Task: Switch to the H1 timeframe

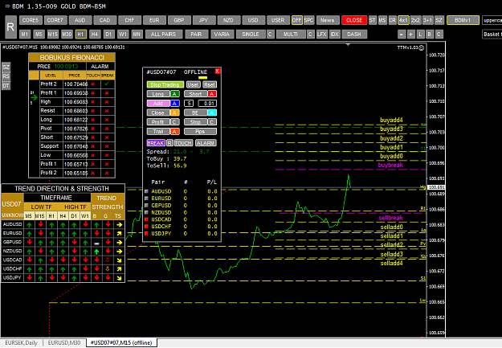Action: (80, 34)
